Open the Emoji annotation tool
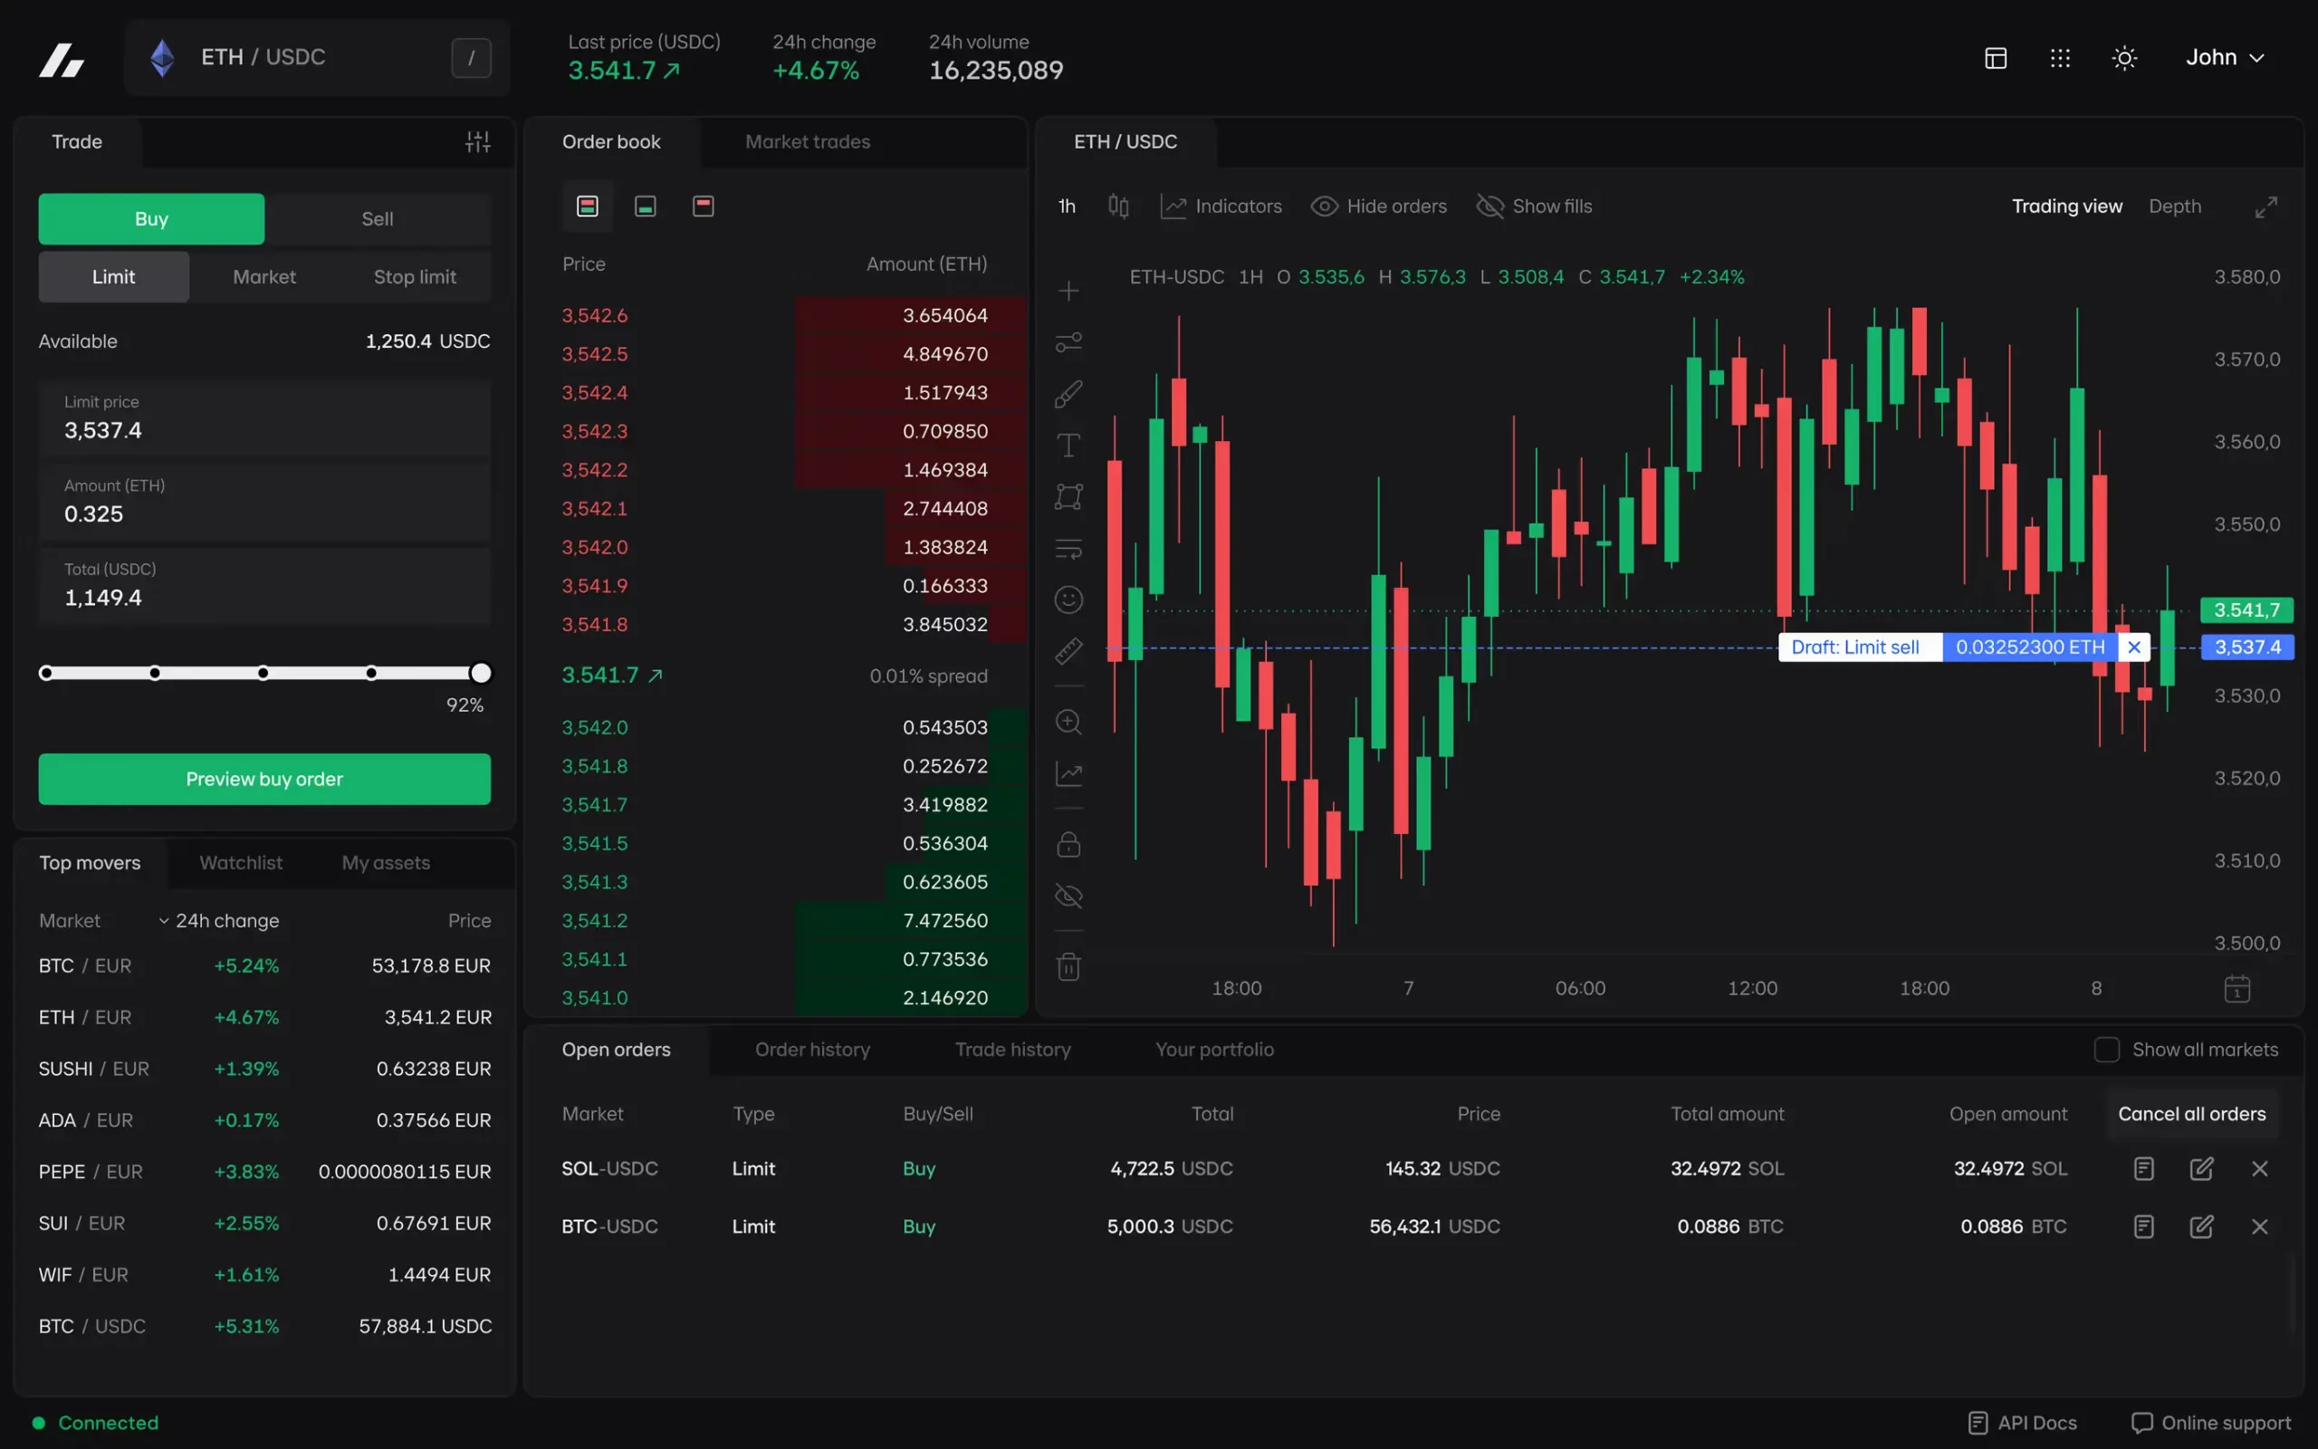Viewport: 2318px width, 1449px height. coord(1068,599)
